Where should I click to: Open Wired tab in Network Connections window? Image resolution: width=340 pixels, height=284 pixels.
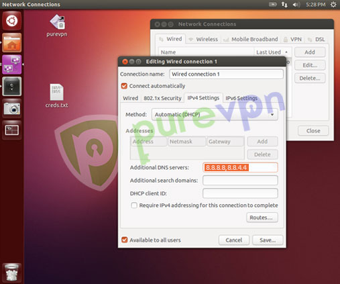(x=171, y=39)
